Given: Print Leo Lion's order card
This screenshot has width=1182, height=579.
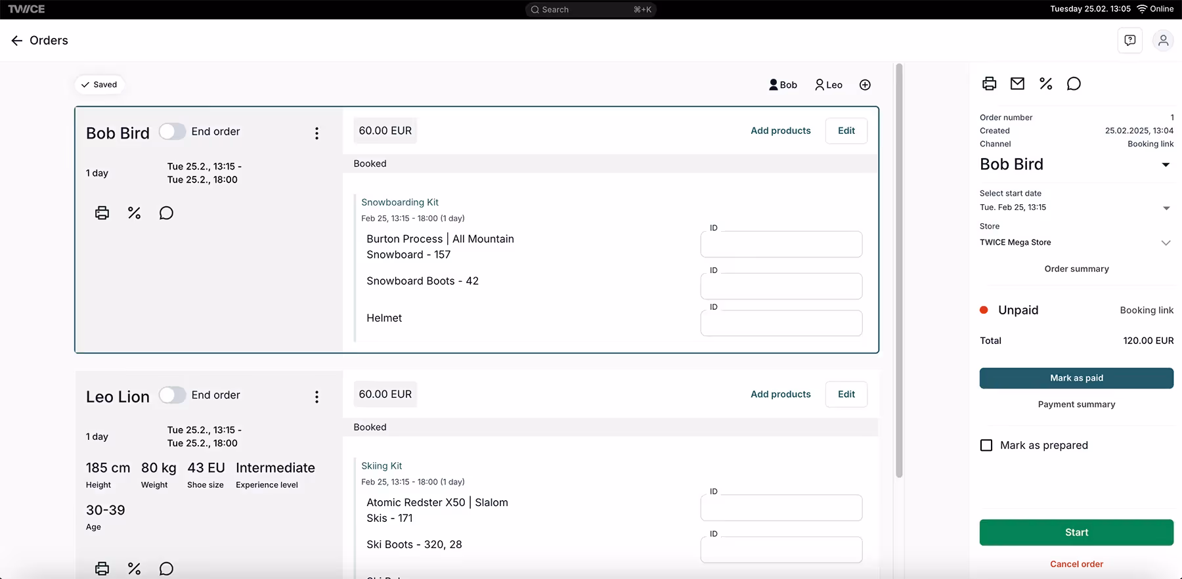Looking at the screenshot, I should pos(102,568).
